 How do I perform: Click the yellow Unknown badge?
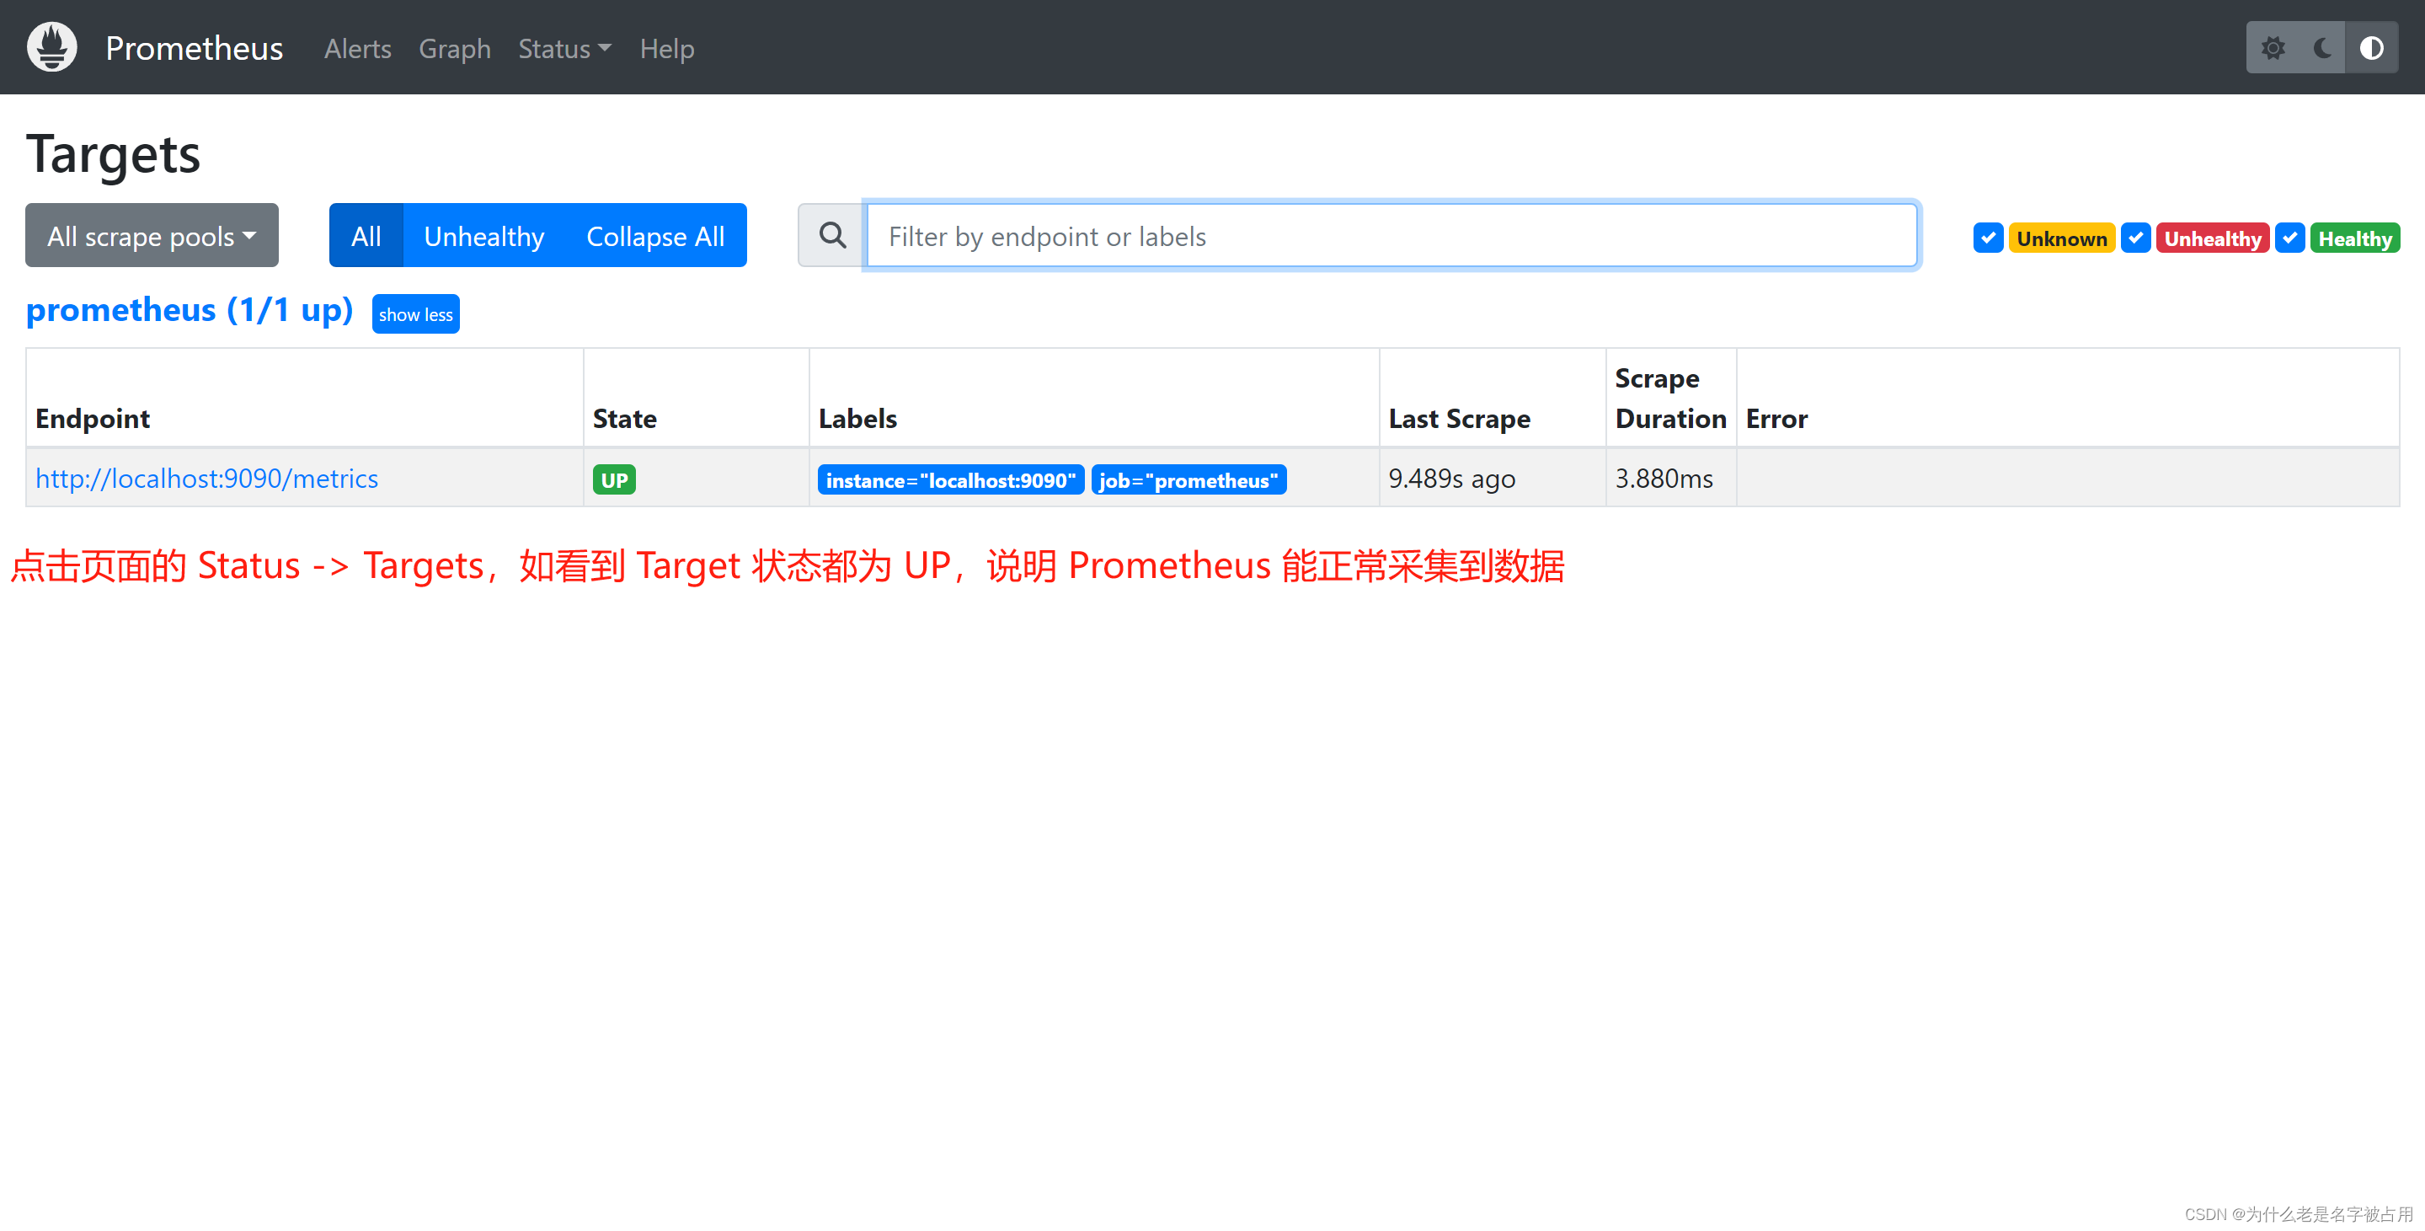pyautogui.click(x=2062, y=238)
